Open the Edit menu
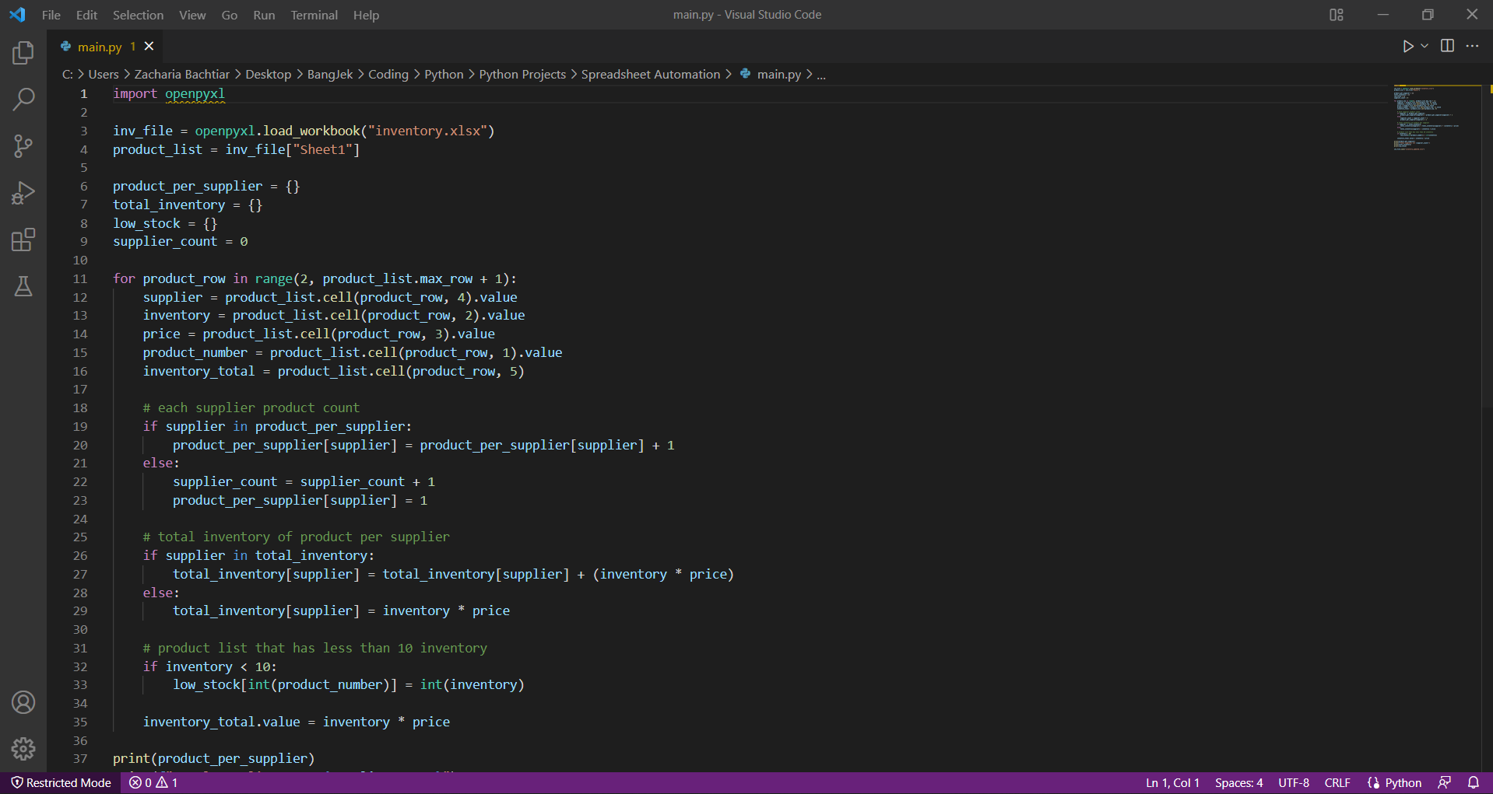 86,15
